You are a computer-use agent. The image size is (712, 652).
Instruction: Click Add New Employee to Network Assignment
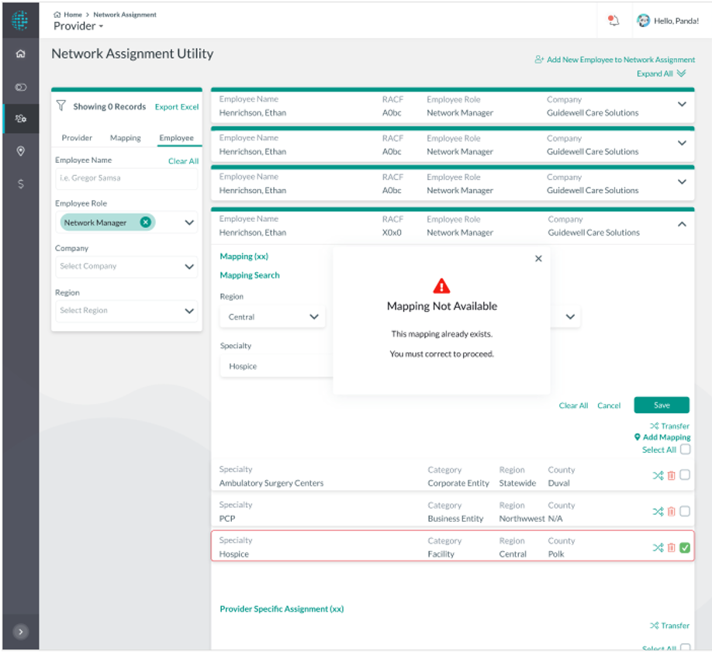point(615,60)
